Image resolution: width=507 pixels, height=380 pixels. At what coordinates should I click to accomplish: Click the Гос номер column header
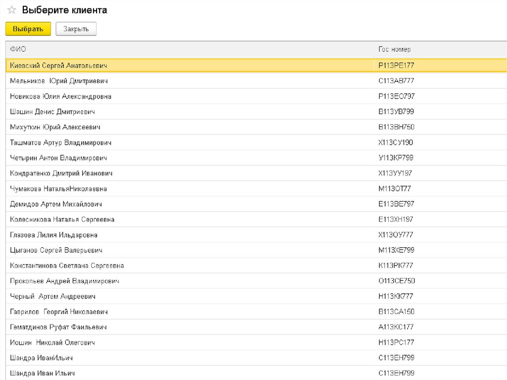(x=394, y=50)
